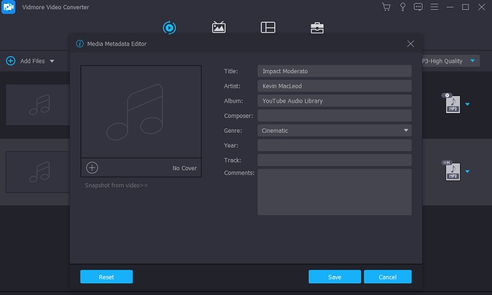
Task: Click the shopping cart icon in title bar
Action: [386, 7]
